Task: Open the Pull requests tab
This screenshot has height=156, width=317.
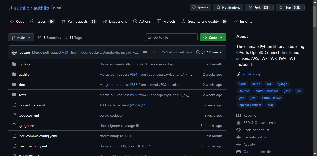Action: click(79, 21)
